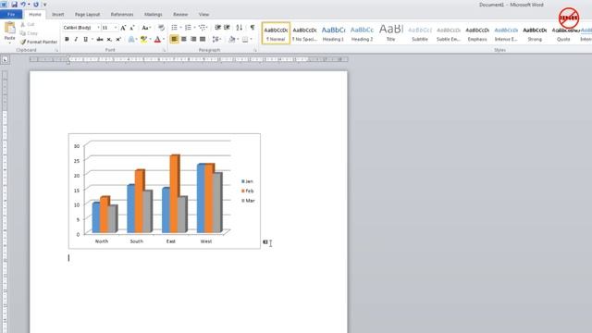Switch to the View tab

click(x=203, y=15)
